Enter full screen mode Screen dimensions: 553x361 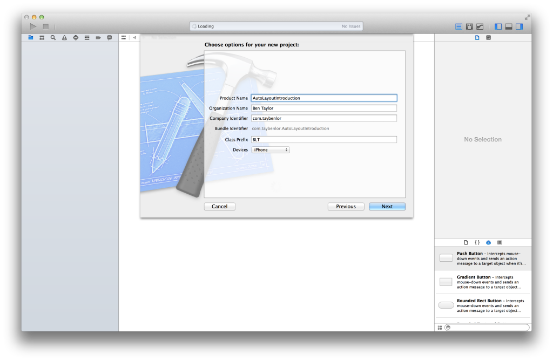[527, 17]
